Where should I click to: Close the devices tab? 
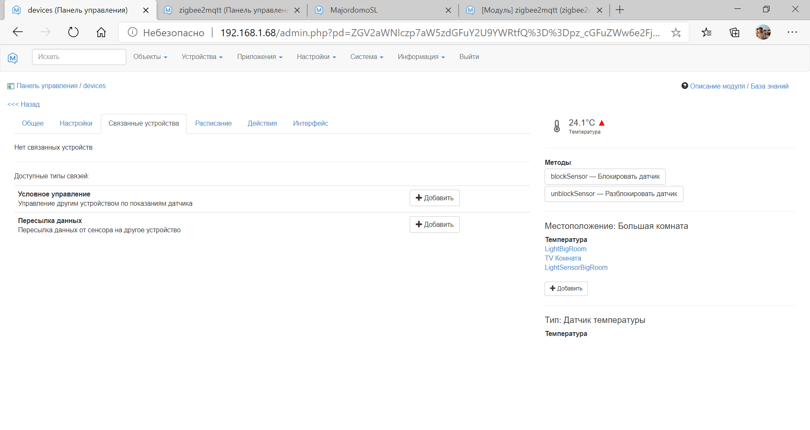pos(146,10)
